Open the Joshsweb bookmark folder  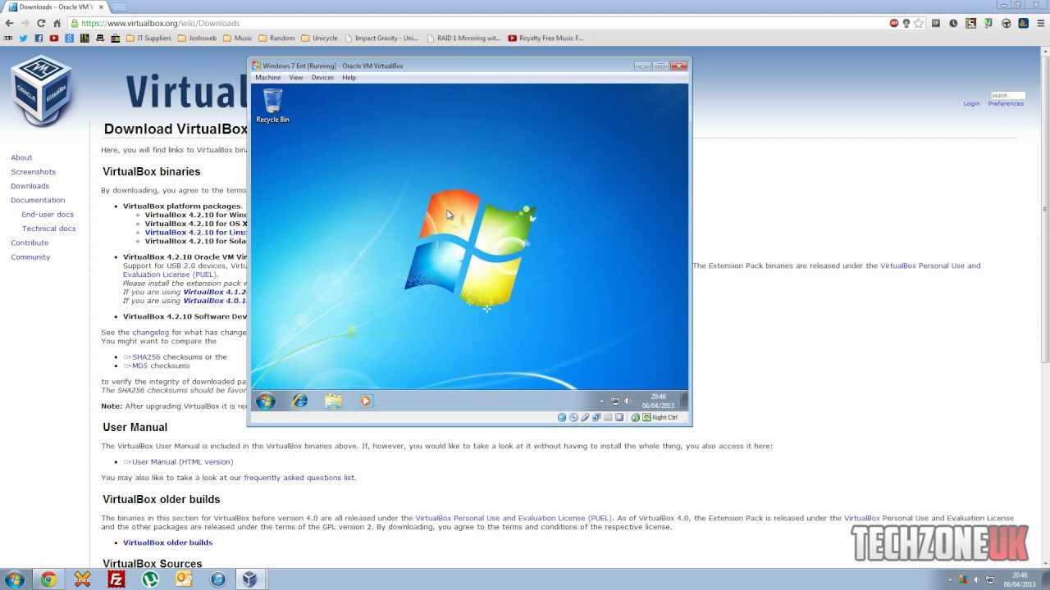[196, 38]
